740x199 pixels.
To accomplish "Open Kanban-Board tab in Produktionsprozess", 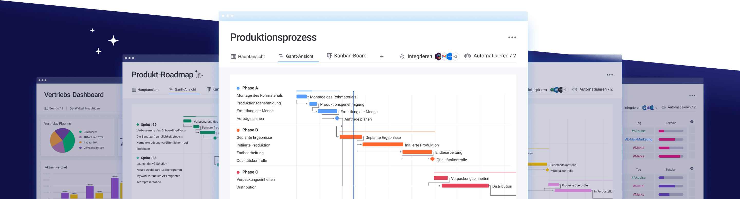I will [x=347, y=56].
